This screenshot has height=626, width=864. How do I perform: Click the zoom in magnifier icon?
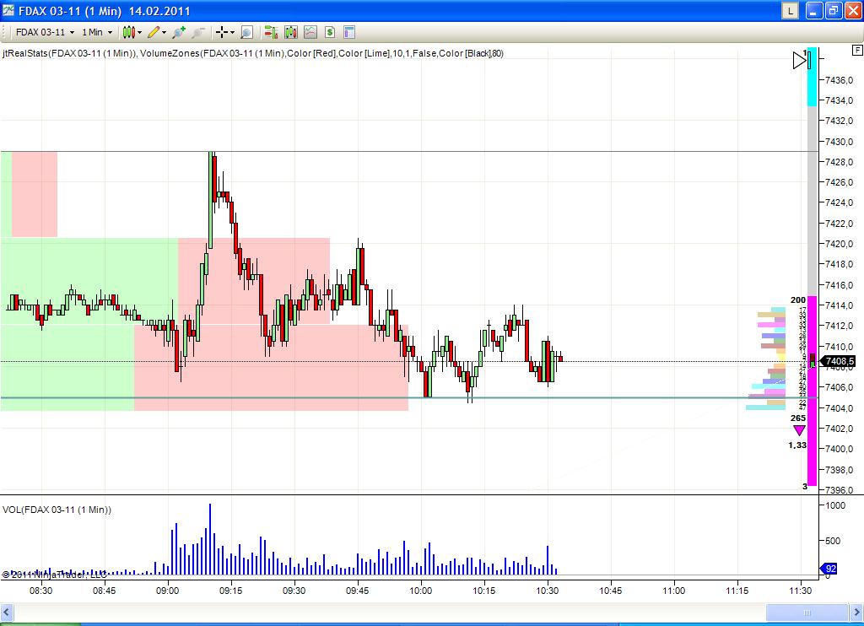click(x=179, y=33)
